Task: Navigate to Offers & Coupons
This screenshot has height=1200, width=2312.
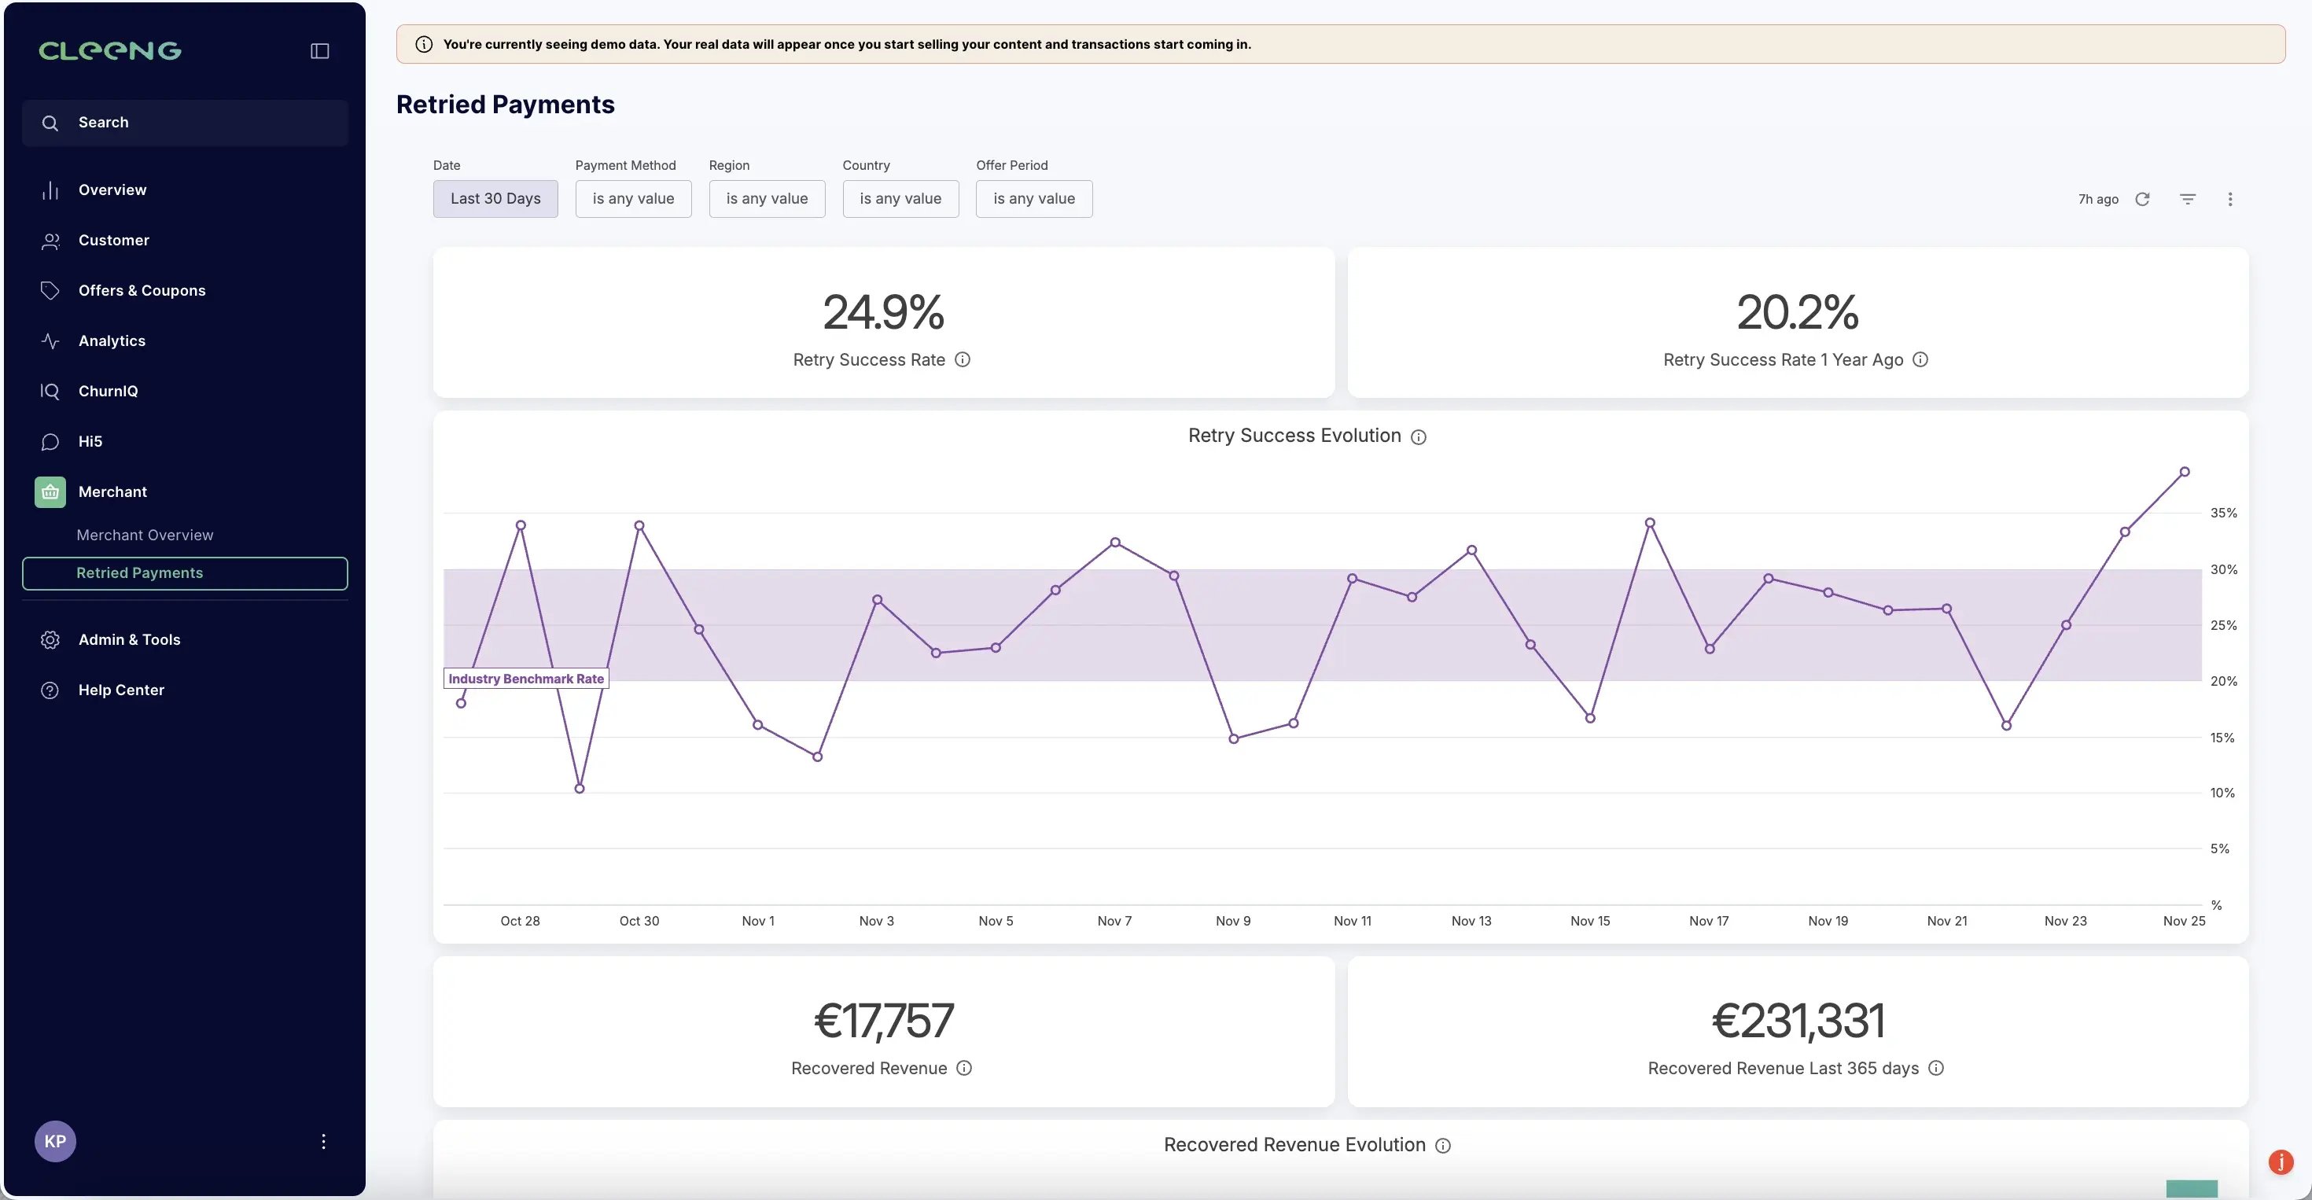Action: pos(141,290)
